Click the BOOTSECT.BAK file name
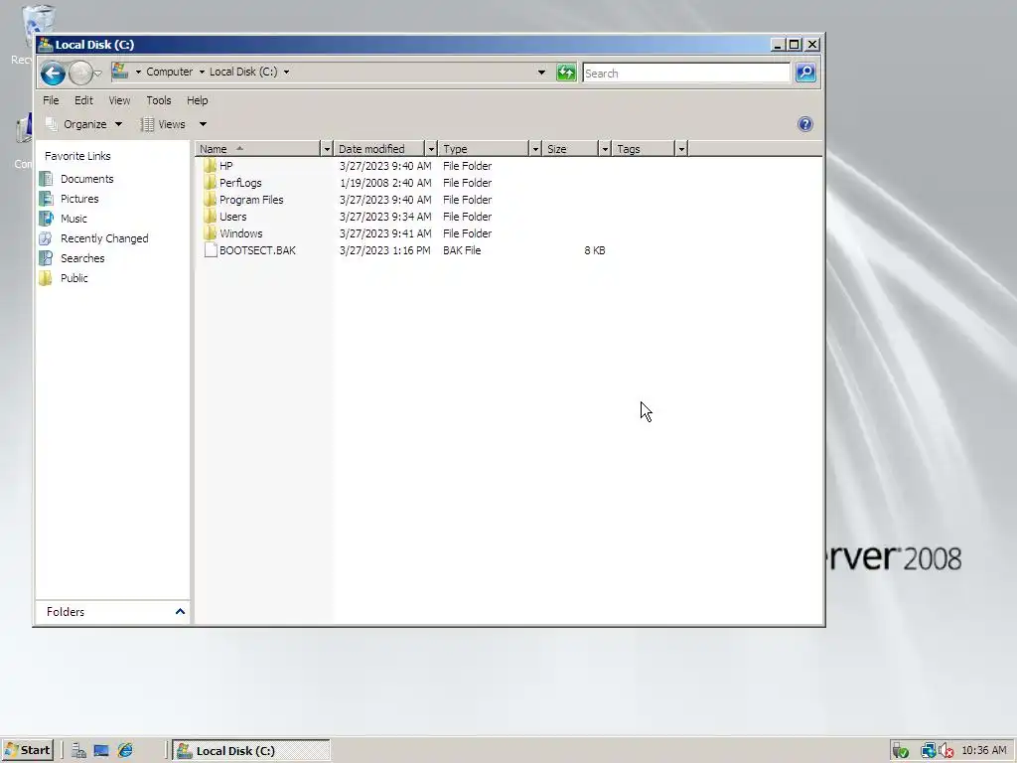Screen dimensions: 1017x763 click(x=257, y=250)
